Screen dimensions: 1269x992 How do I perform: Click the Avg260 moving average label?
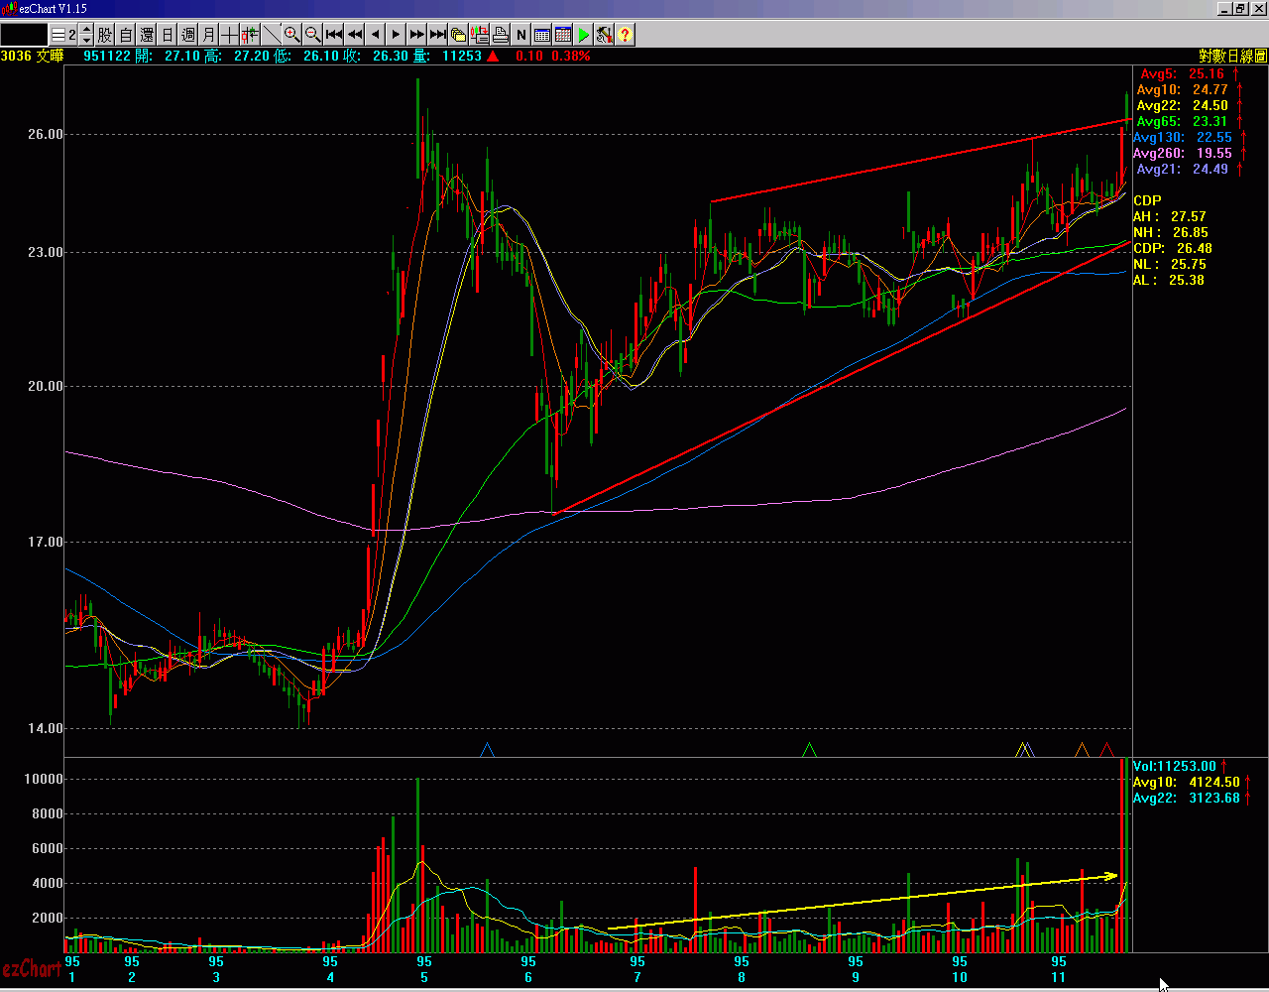click(1183, 154)
